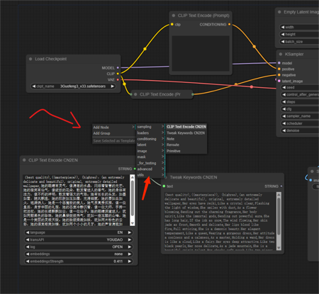This screenshot has width=319, height=294.
Task: Click the clip input socket on CLIP Text Encode
Action: pos(172,24)
